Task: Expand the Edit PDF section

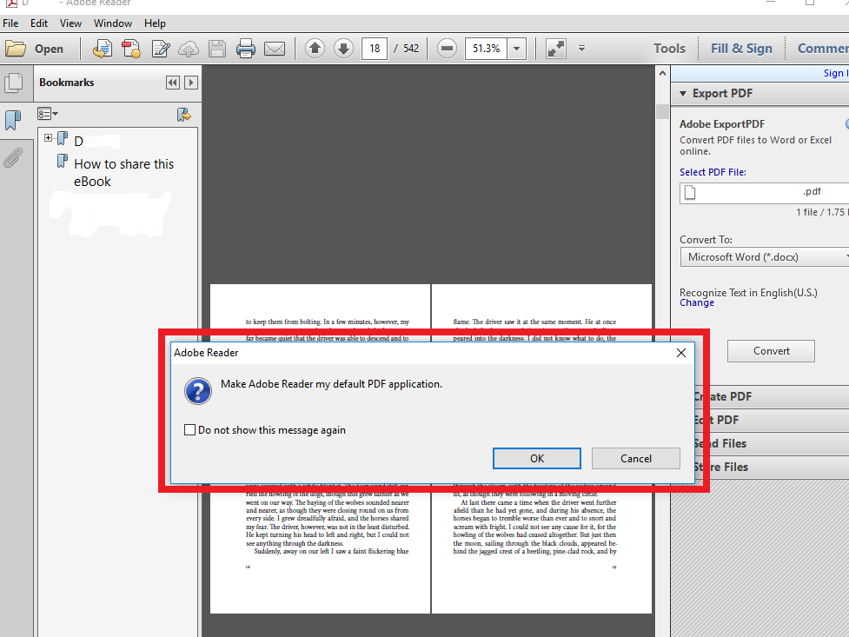Action: click(772, 420)
